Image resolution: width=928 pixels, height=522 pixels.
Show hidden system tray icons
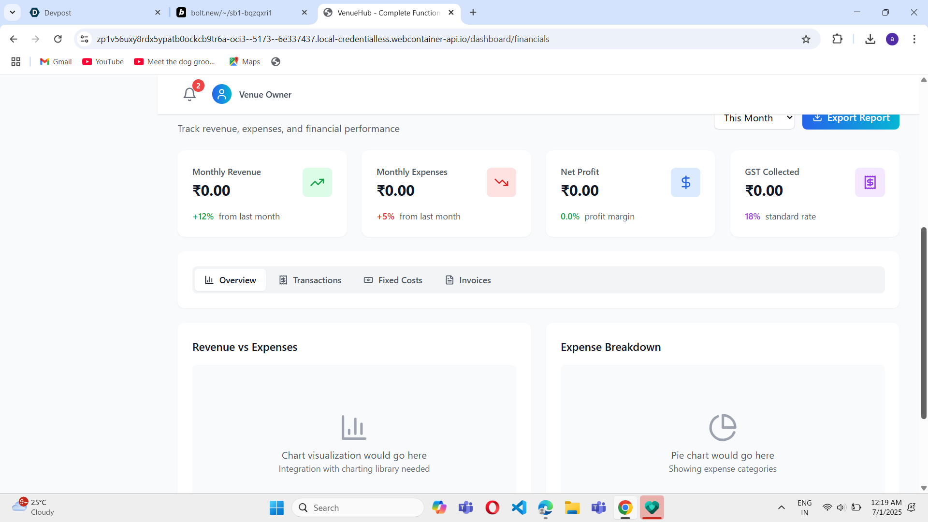(781, 507)
